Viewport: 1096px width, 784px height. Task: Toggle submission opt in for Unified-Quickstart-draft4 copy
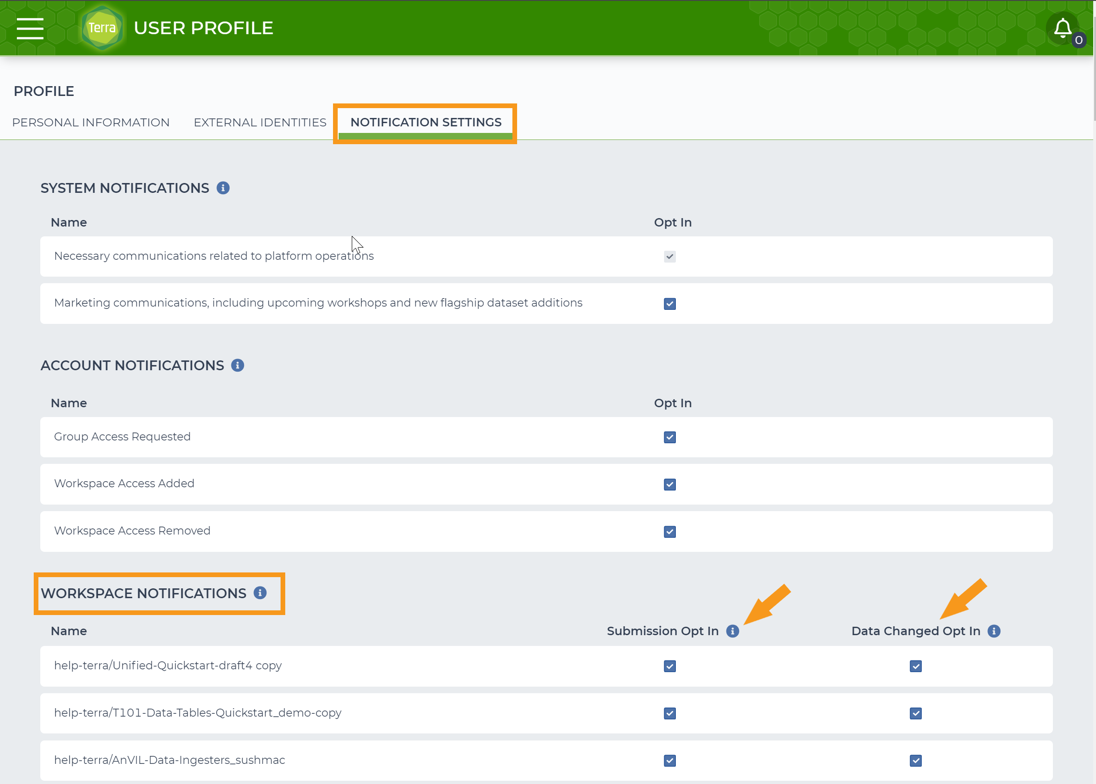[670, 666]
